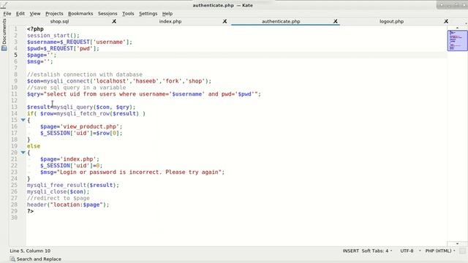Toggle the INSERT mode indicator
The width and height of the screenshot is (468, 263).
(351, 251)
